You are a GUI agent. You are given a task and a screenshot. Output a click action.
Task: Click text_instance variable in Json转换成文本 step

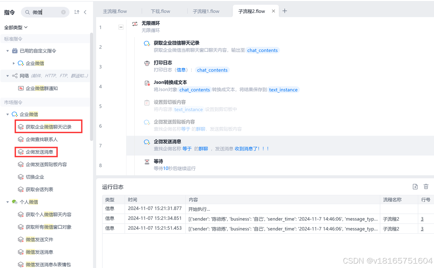coord(283,90)
